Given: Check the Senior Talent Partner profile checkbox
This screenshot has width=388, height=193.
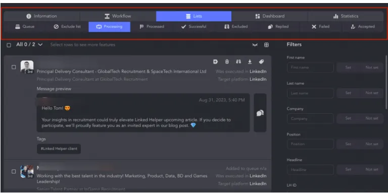Looking at the screenshot, I should pos(14,171).
